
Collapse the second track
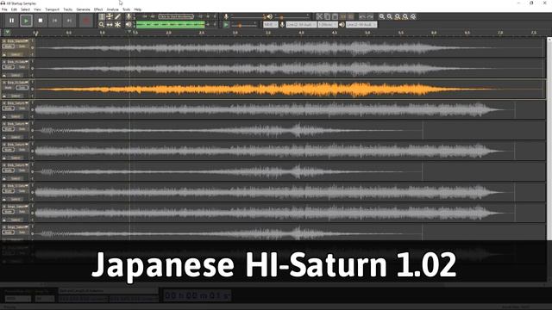4,76
